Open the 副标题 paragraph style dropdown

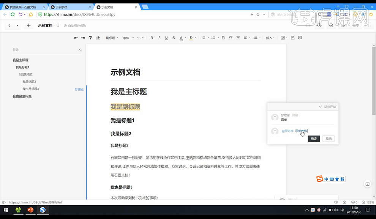pos(112,38)
